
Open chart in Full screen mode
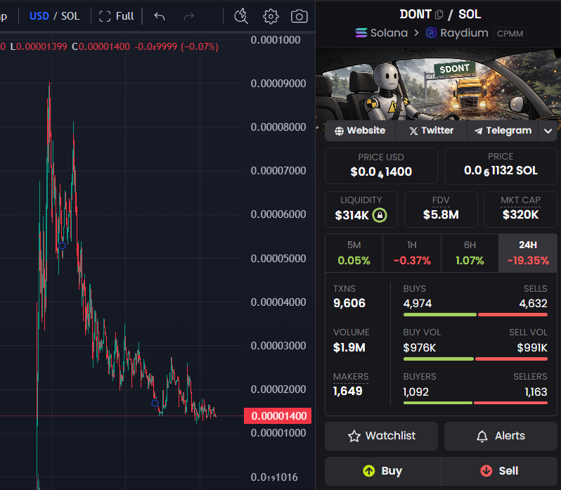[116, 16]
